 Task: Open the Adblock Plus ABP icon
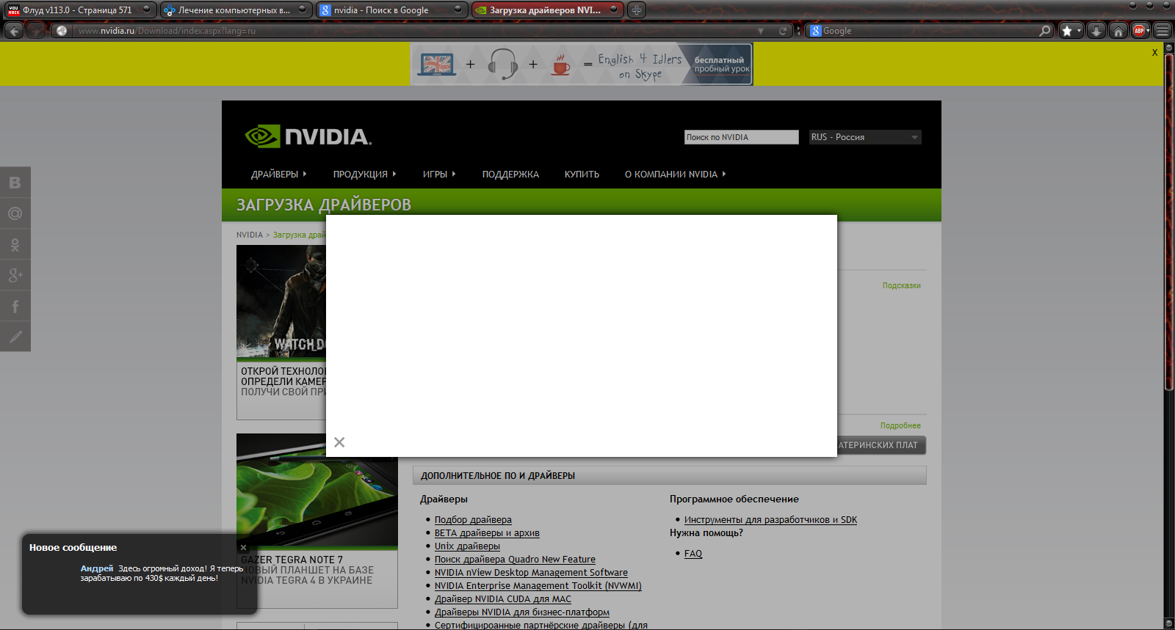(x=1140, y=31)
